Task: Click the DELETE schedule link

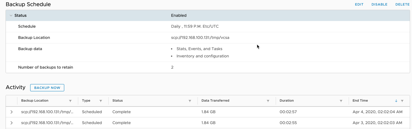Action: click(402, 5)
